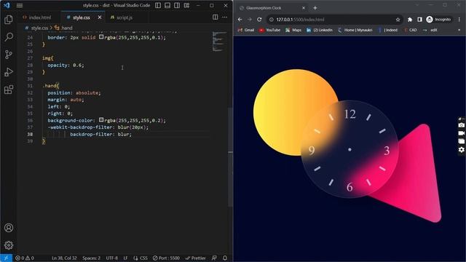466x262 pixels.
Task: Open the LinkedIn bookmark
Action: pyautogui.click(x=320, y=30)
